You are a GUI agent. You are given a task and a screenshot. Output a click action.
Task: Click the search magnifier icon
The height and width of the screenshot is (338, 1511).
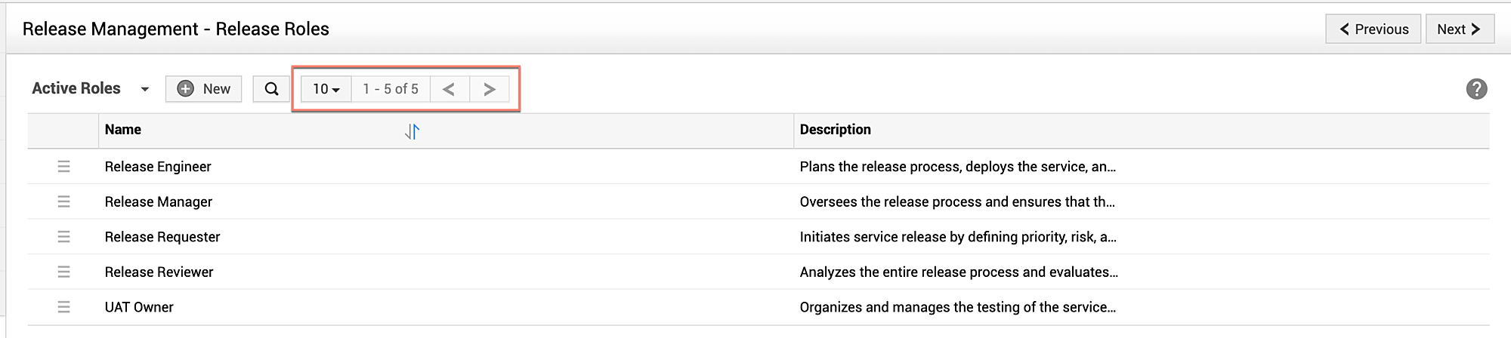click(271, 89)
